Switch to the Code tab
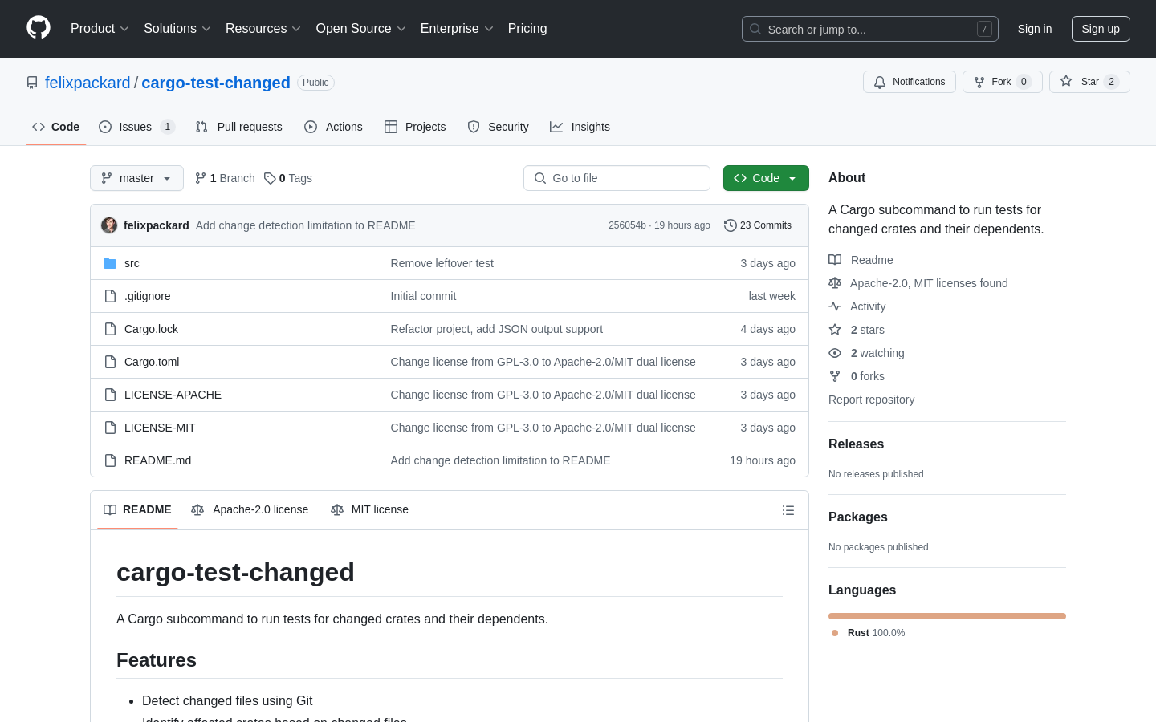1156x722 pixels. click(56, 127)
